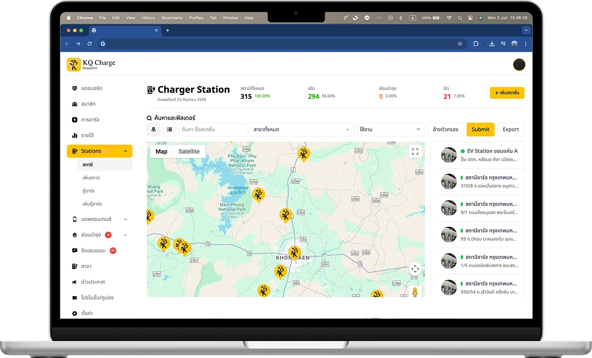Image resolution: width=592 pixels, height=358 pixels.
Task: Click the Street View pegman icon
Action: pos(415,292)
